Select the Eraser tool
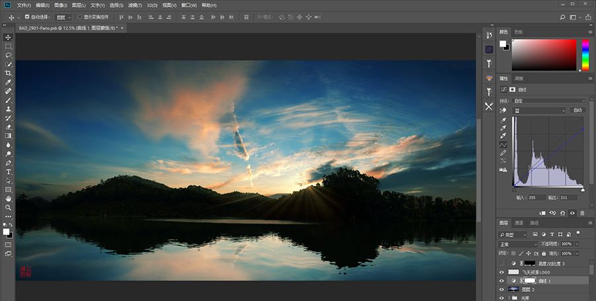Image resolution: width=596 pixels, height=301 pixels. (x=8, y=127)
